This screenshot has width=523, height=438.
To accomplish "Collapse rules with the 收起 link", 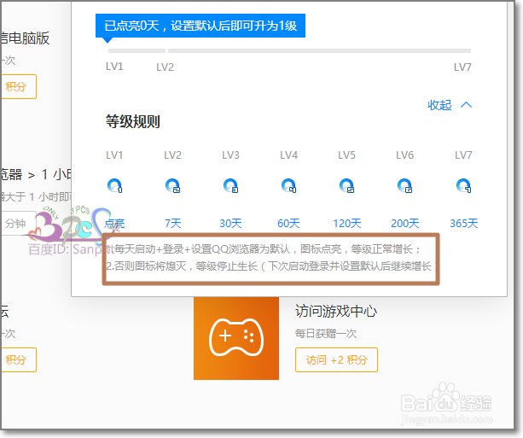I will click(439, 105).
